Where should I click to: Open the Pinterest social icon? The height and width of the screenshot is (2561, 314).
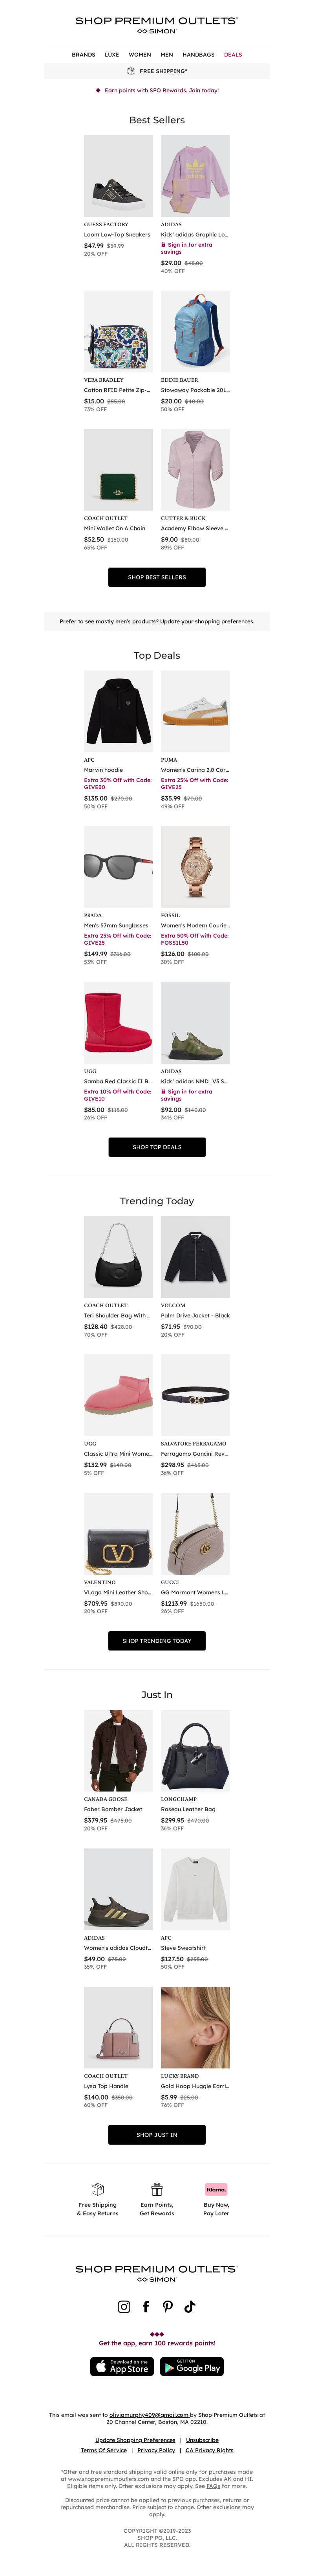(x=168, y=2306)
